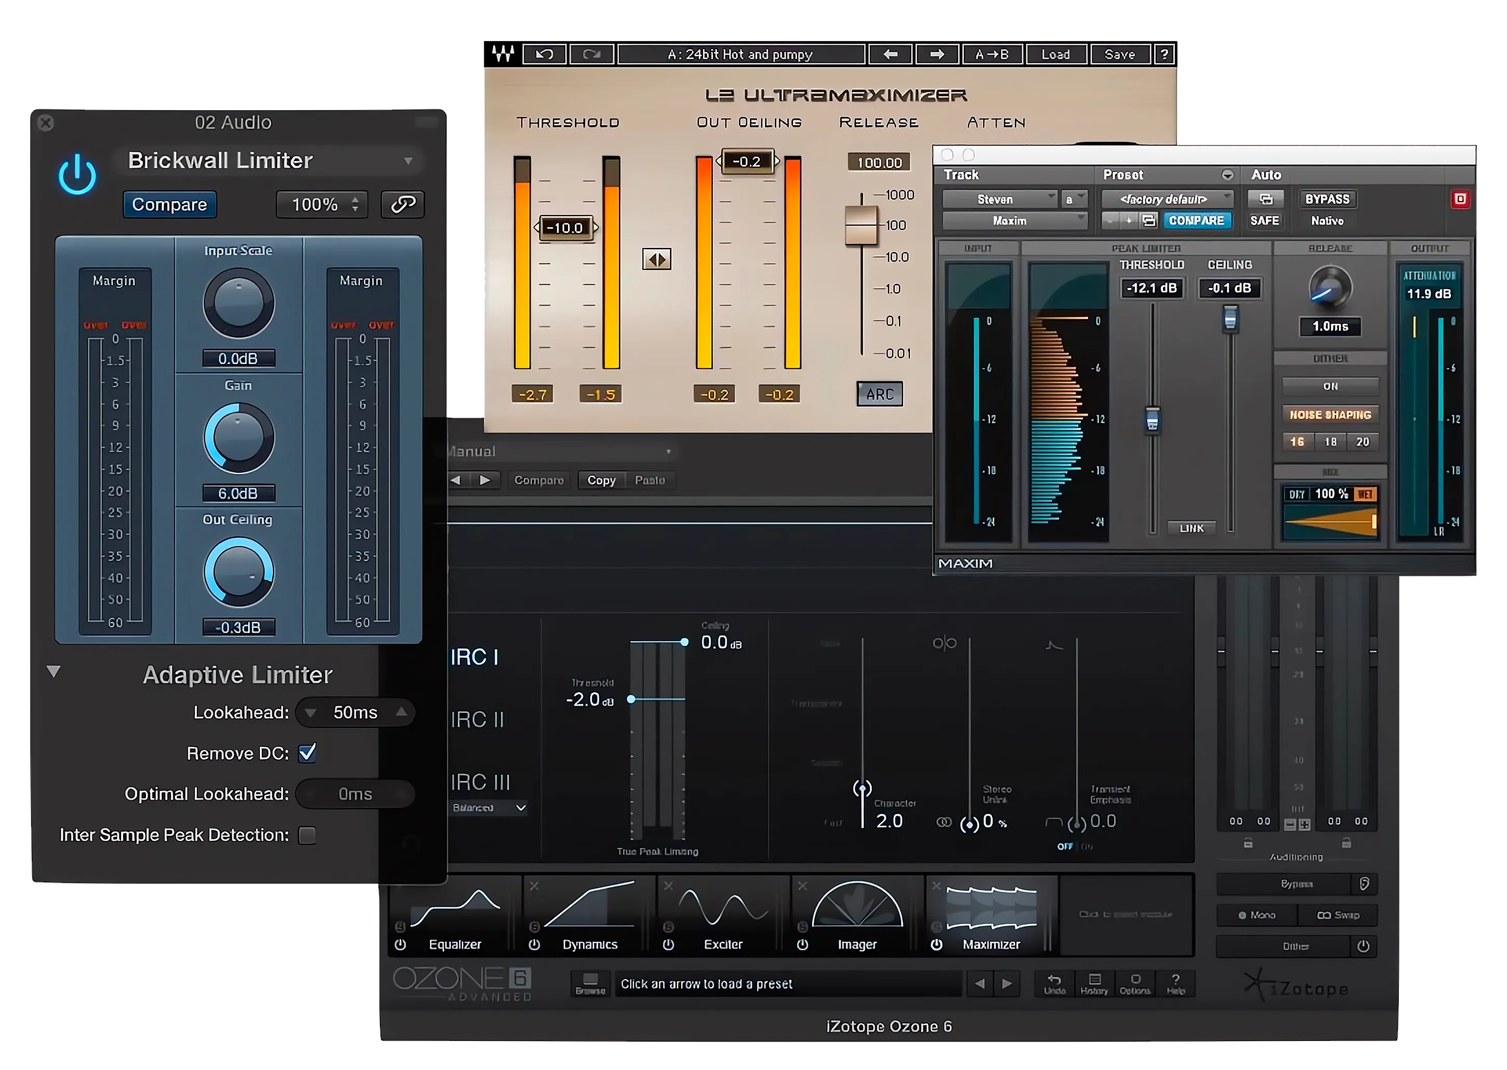
Task: Click Ozone Undo button
Action: pyautogui.click(x=1054, y=984)
